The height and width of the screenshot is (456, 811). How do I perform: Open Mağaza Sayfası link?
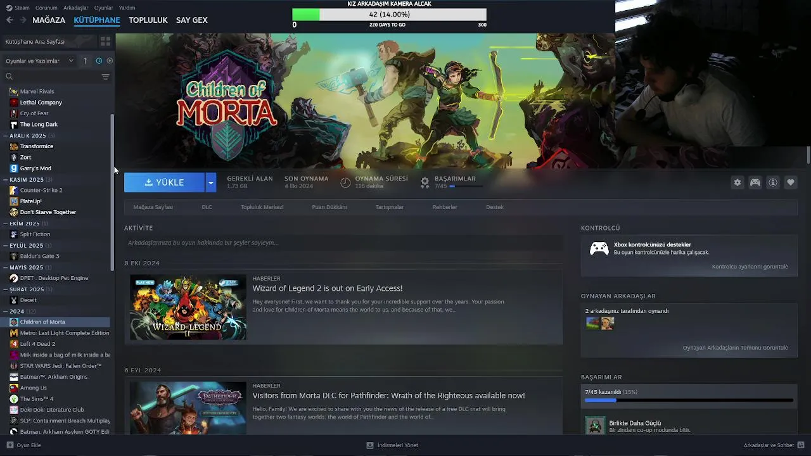[153, 207]
